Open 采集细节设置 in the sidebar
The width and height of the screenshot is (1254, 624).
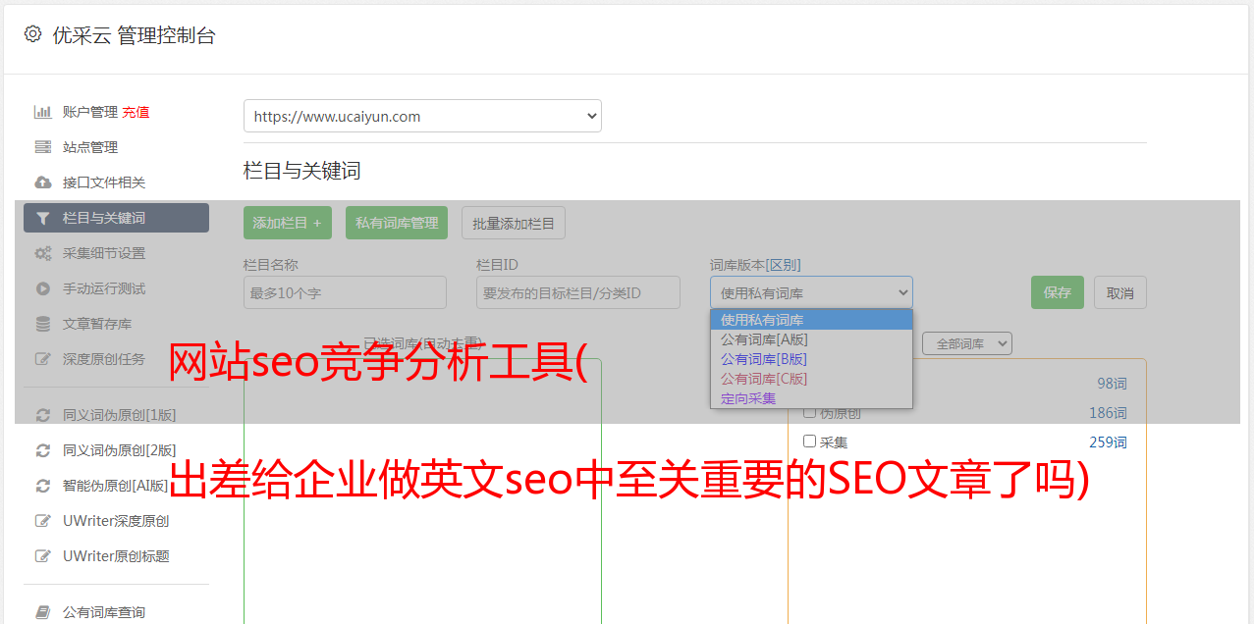(104, 253)
